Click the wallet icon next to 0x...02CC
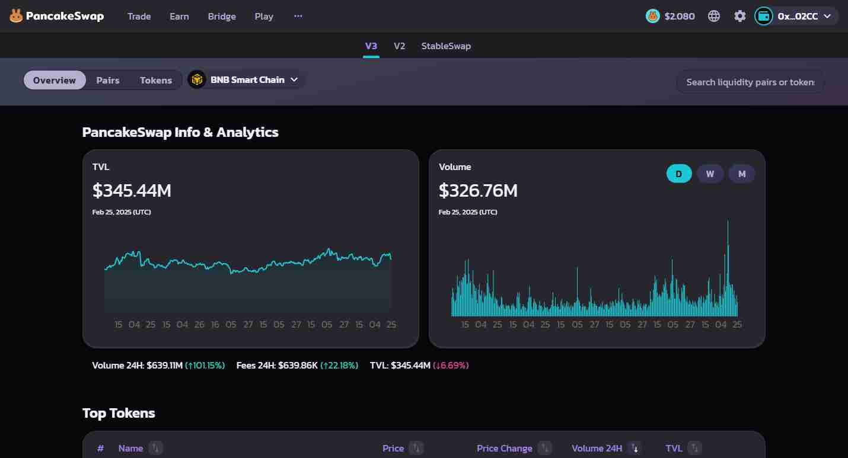 click(764, 16)
